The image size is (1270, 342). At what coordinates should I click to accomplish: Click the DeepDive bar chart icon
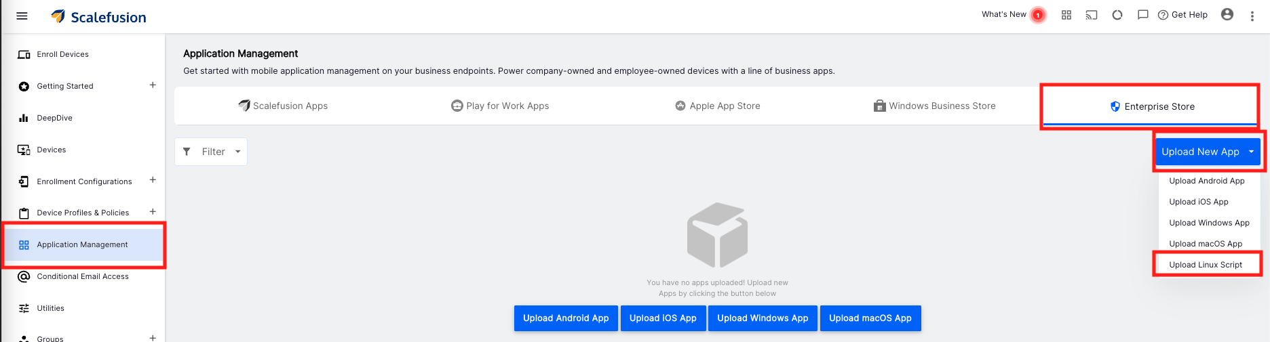[24, 118]
